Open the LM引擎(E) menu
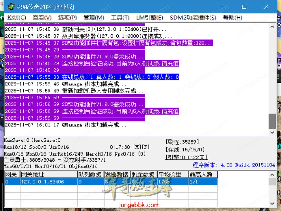 tap(150, 18)
